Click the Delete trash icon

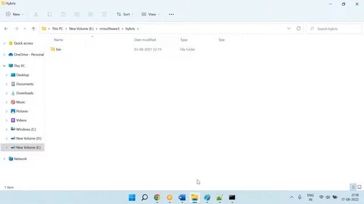104,14
